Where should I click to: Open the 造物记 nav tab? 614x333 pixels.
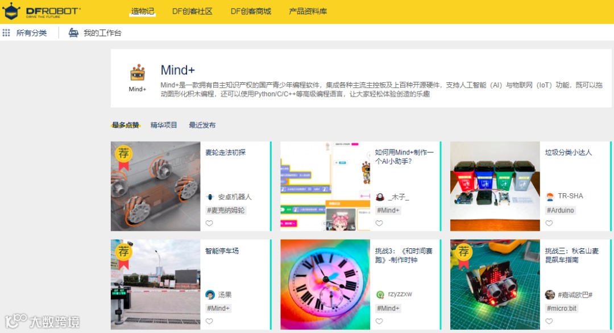coord(143,11)
